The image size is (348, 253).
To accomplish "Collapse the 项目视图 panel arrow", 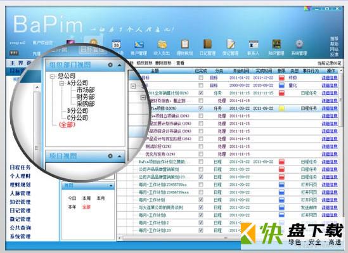I will (120, 156).
